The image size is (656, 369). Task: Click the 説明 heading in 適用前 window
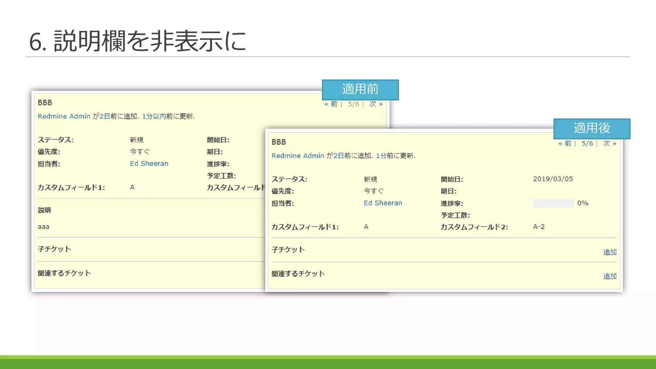[44, 210]
